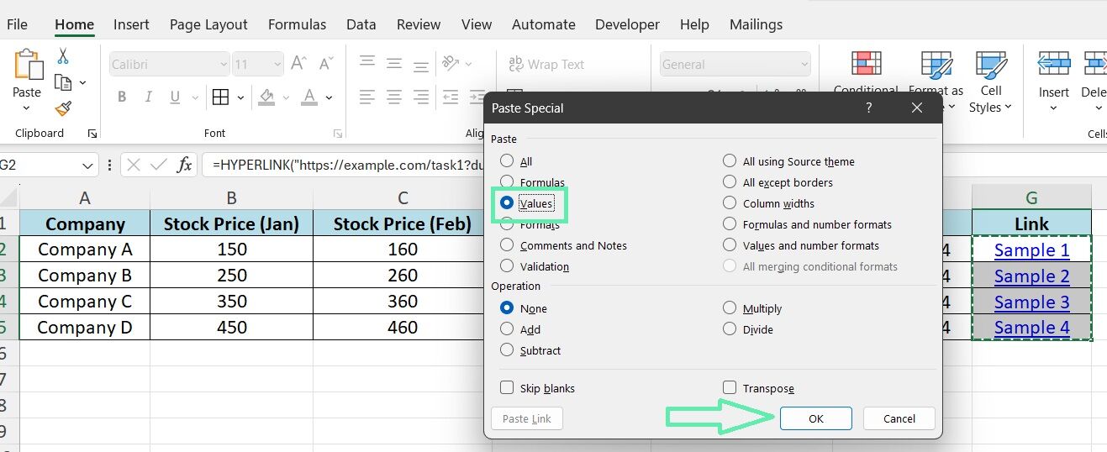Screen dimensions: 1107x452
Task: Click the Wrap Text button
Action: click(546, 64)
